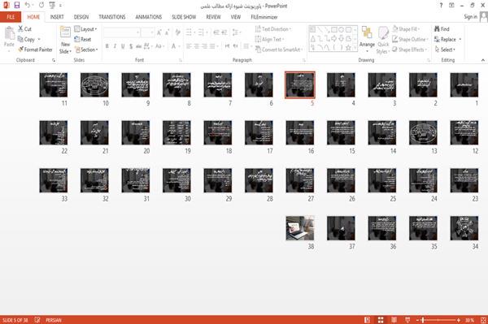Click the Numbering list icon

click(202, 32)
